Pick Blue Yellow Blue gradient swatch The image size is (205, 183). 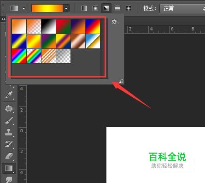(x=19, y=41)
